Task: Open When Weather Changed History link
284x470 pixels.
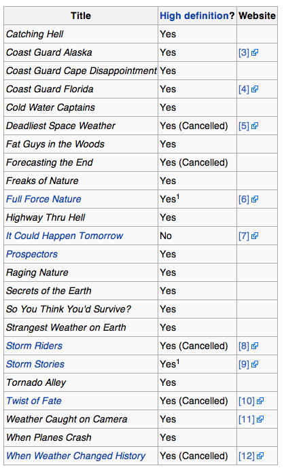Action: coord(75,456)
